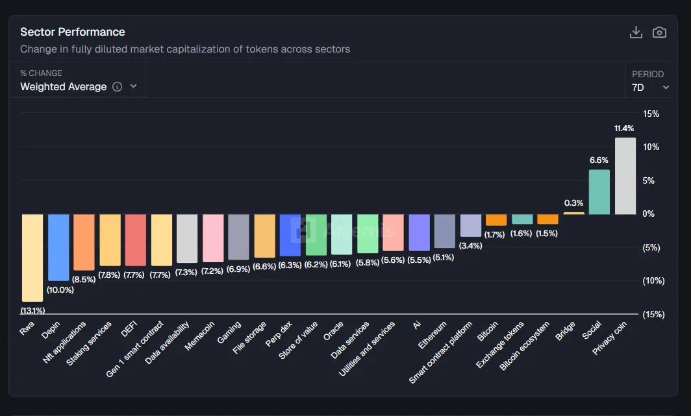Click the purple Ai sector bar
691x416 pixels.
pos(419,232)
